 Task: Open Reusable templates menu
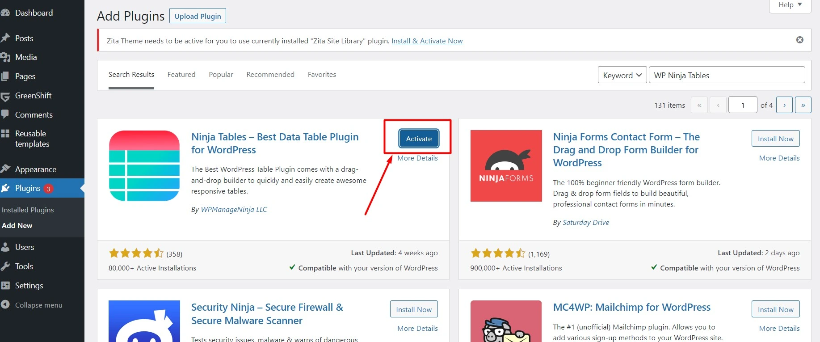coord(32,139)
